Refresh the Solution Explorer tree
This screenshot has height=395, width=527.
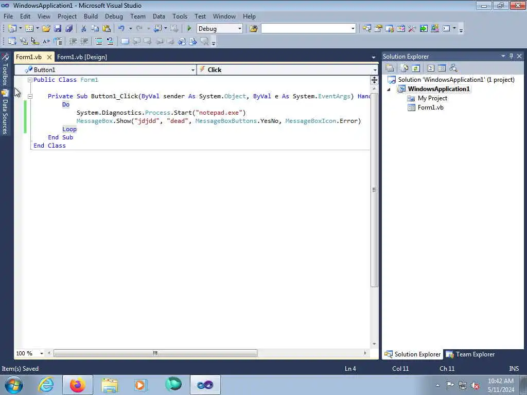[x=416, y=68]
